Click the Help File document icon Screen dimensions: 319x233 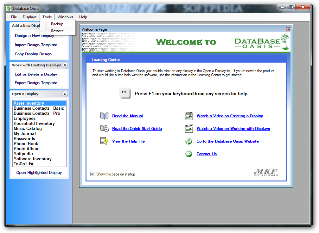coord(104,141)
